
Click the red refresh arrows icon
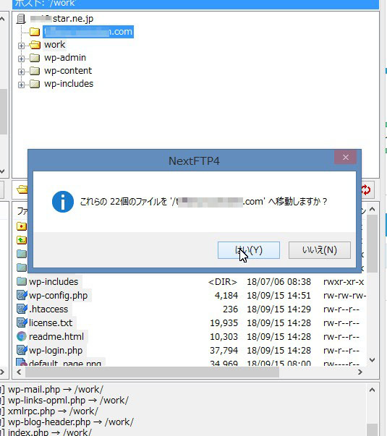(366, 190)
